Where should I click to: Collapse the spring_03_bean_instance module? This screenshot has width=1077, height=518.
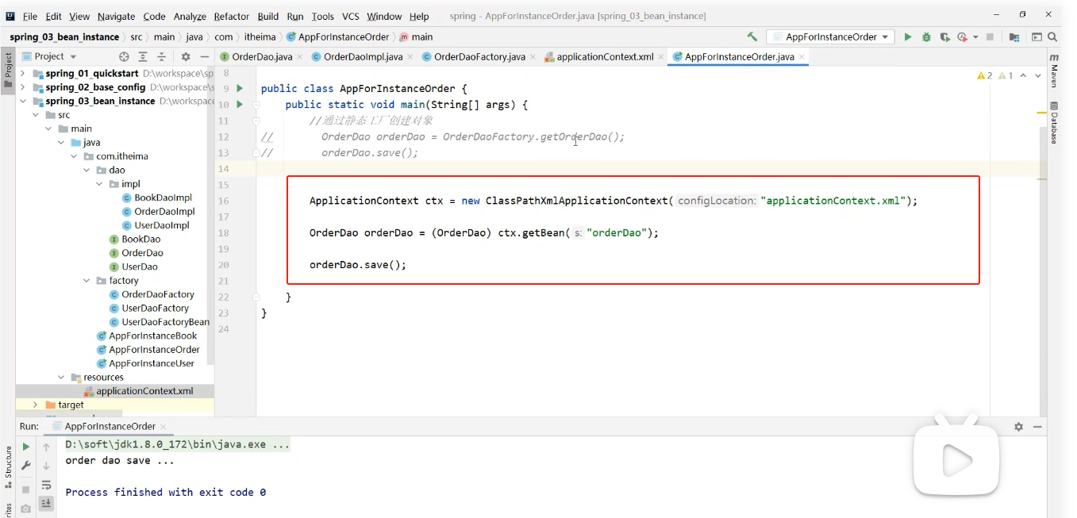[22, 102]
